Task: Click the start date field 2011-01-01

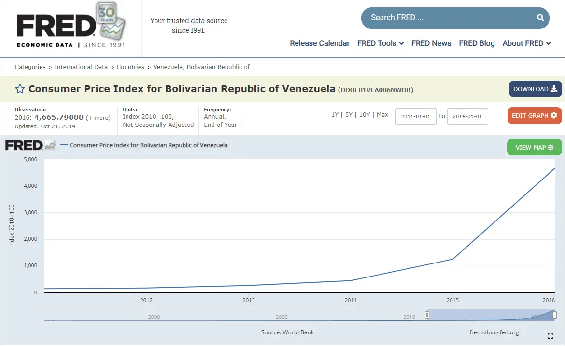Action: [415, 117]
